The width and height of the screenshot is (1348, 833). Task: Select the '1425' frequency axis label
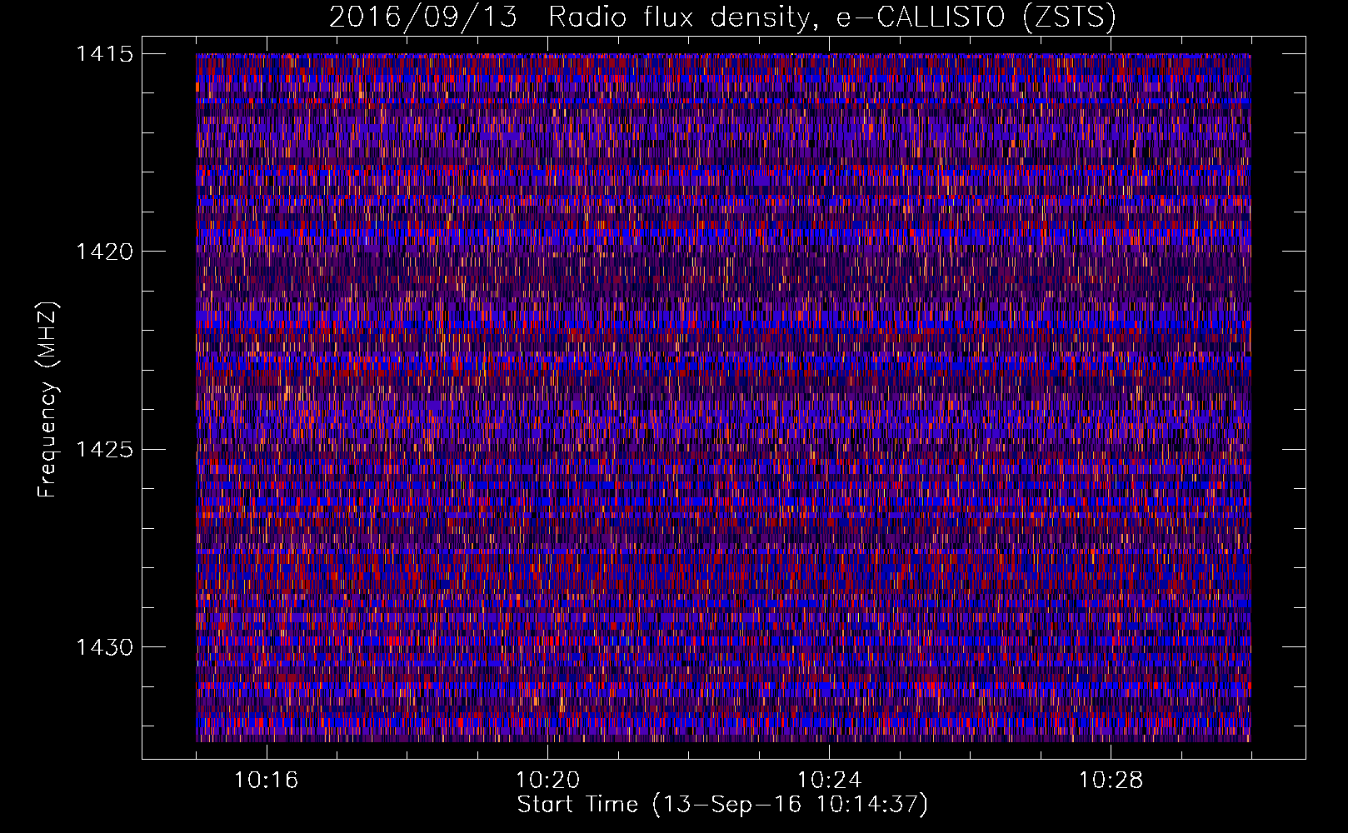[104, 450]
